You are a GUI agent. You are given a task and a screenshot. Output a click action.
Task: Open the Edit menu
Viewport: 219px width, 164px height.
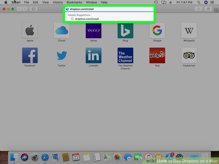coord(35,2)
